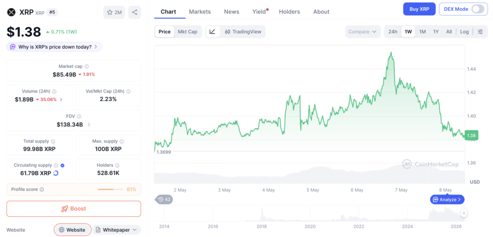493x237 pixels.
Task: Click Profile score info icon
Action: [42, 189]
